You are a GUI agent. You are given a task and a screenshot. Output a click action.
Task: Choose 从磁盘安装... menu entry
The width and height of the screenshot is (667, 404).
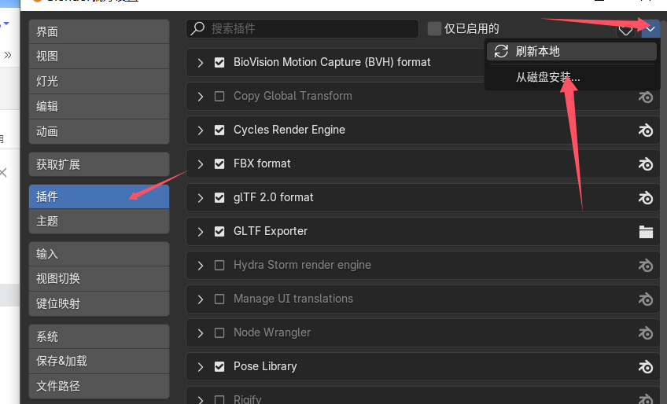pos(572,77)
